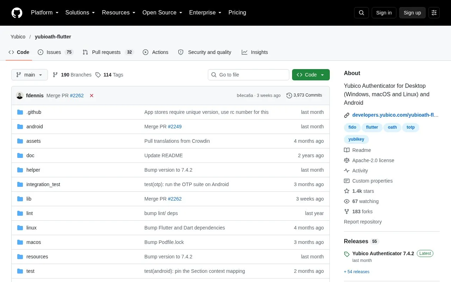This screenshot has height=282, width=451.
Task: Click the Sign in button
Action: 384,13
